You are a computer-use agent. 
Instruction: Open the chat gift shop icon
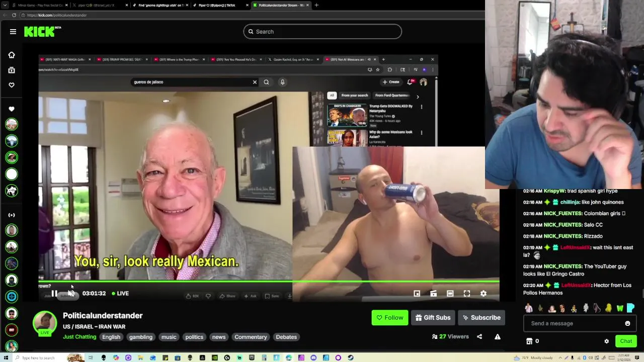click(x=529, y=341)
